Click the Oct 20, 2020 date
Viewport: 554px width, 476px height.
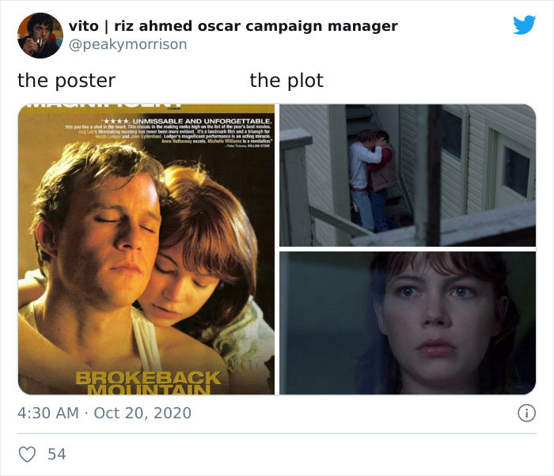pos(142,413)
